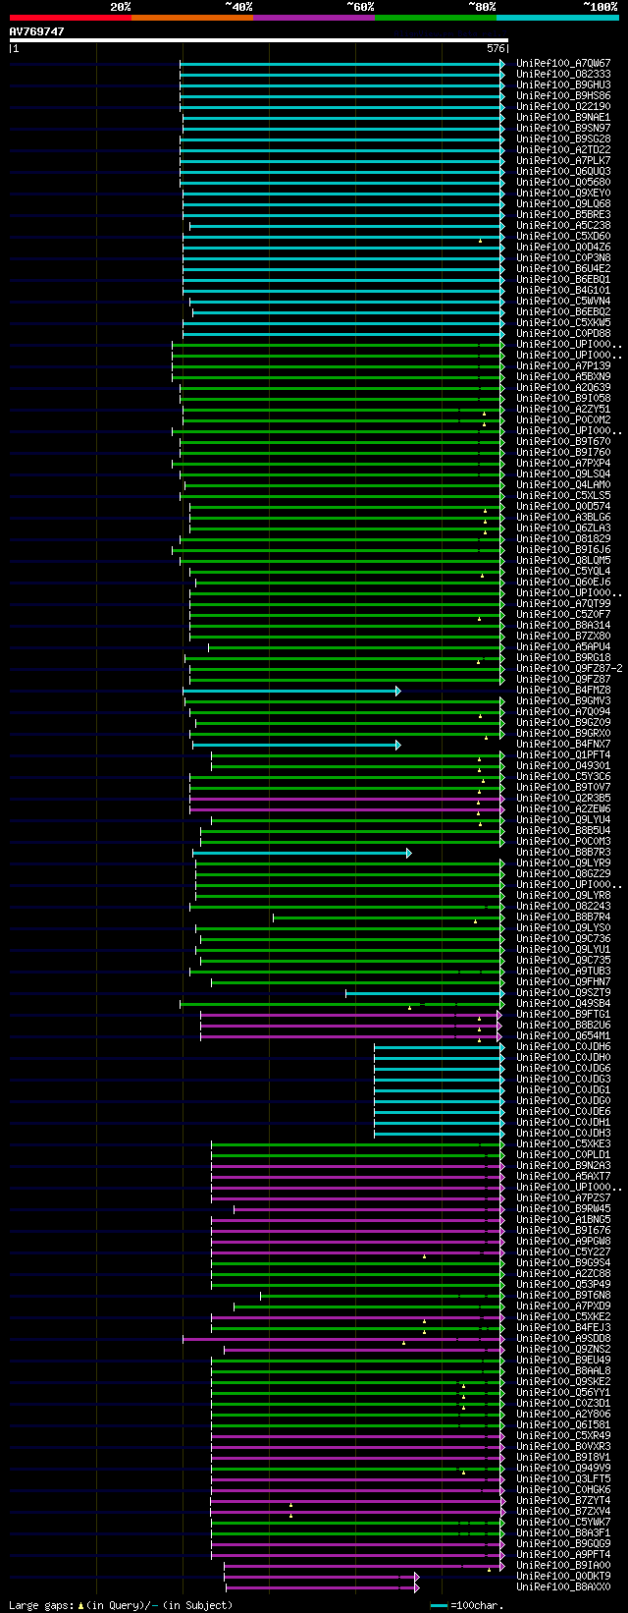Screen dimensions: 628x1613
Task: Click the green alignment bar for UniRef100_A2ZY51
Action: (x=343, y=410)
